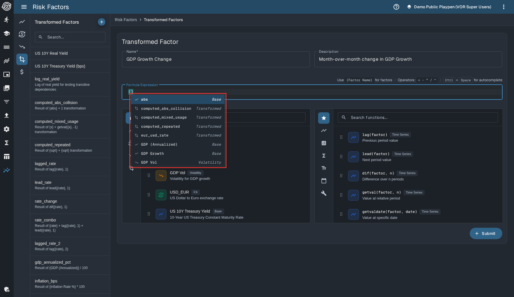This screenshot has width=514, height=297.
Task: Select the favorites star tab in functions panel
Action: tap(324, 118)
